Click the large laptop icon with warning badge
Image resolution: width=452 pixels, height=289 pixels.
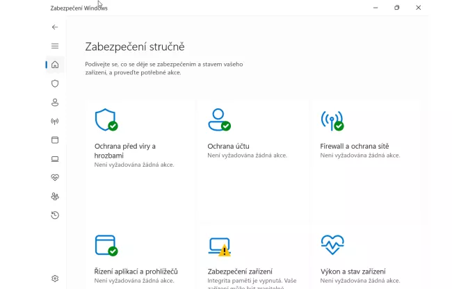[218, 246]
